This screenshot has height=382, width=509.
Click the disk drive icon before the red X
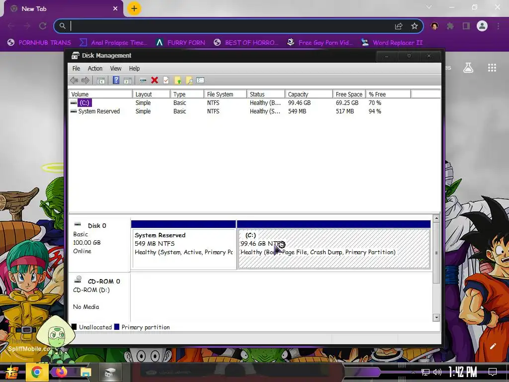(x=143, y=80)
